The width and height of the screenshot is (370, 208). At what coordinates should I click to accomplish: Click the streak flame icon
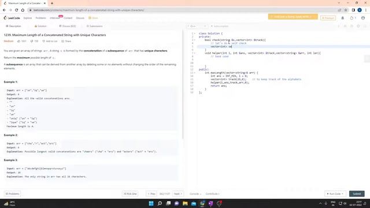click(352, 18)
